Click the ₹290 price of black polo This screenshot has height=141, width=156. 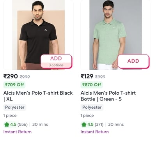11,76
